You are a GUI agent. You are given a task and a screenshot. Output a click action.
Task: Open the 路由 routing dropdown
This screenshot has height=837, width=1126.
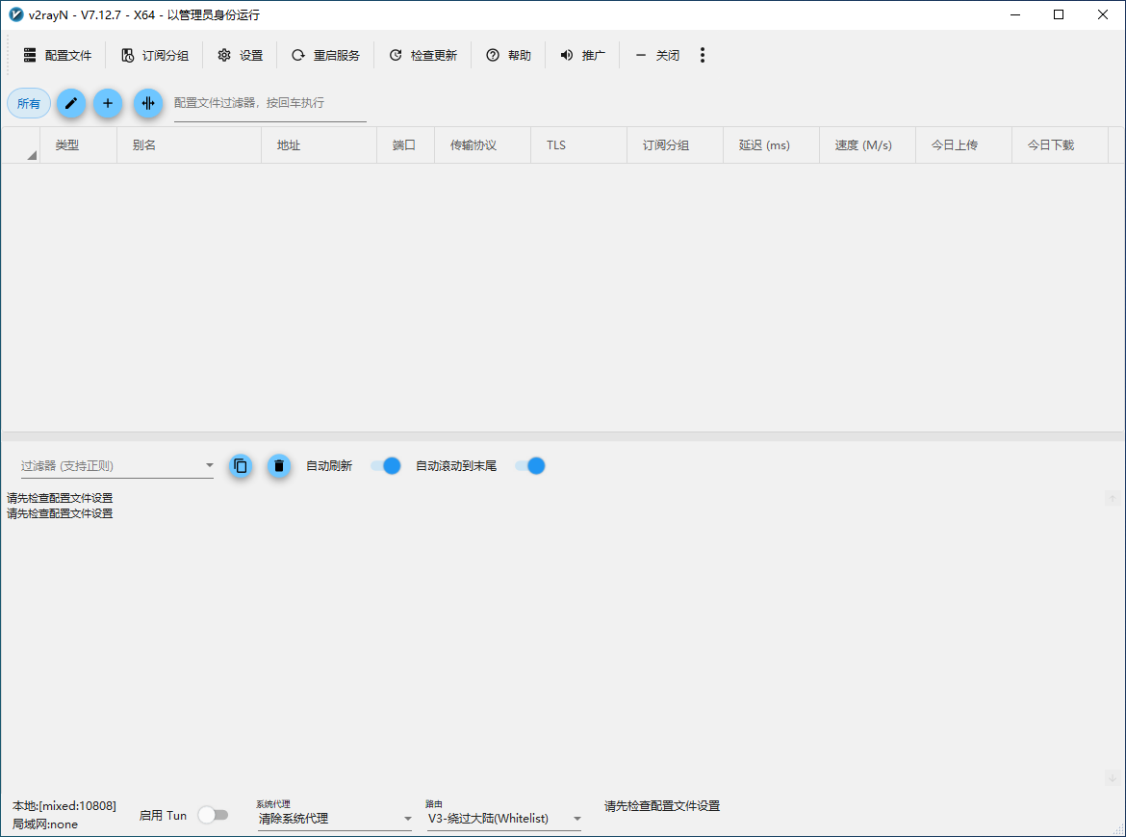[504, 819]
